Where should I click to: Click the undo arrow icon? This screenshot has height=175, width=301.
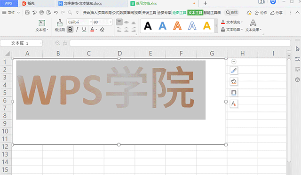(x=56, y=13)
